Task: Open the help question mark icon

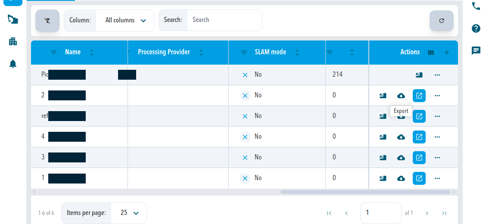Action: 476,28
